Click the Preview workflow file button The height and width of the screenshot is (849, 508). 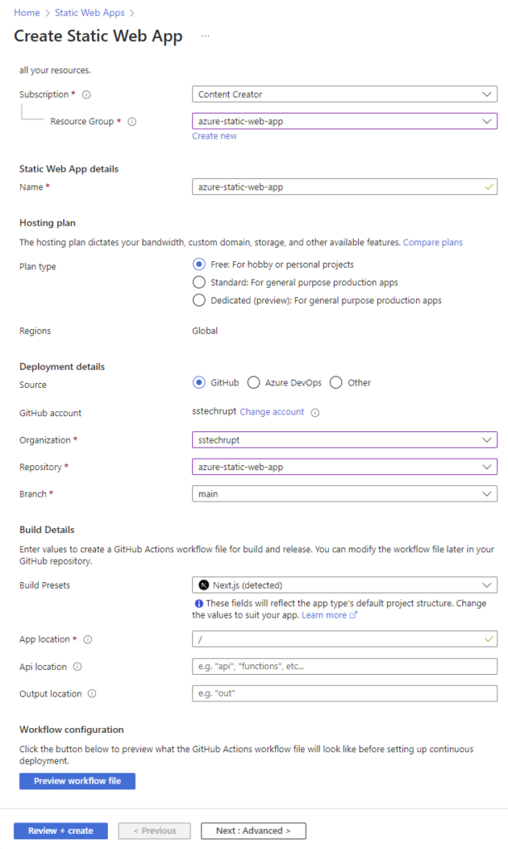(x=77, y=780)
